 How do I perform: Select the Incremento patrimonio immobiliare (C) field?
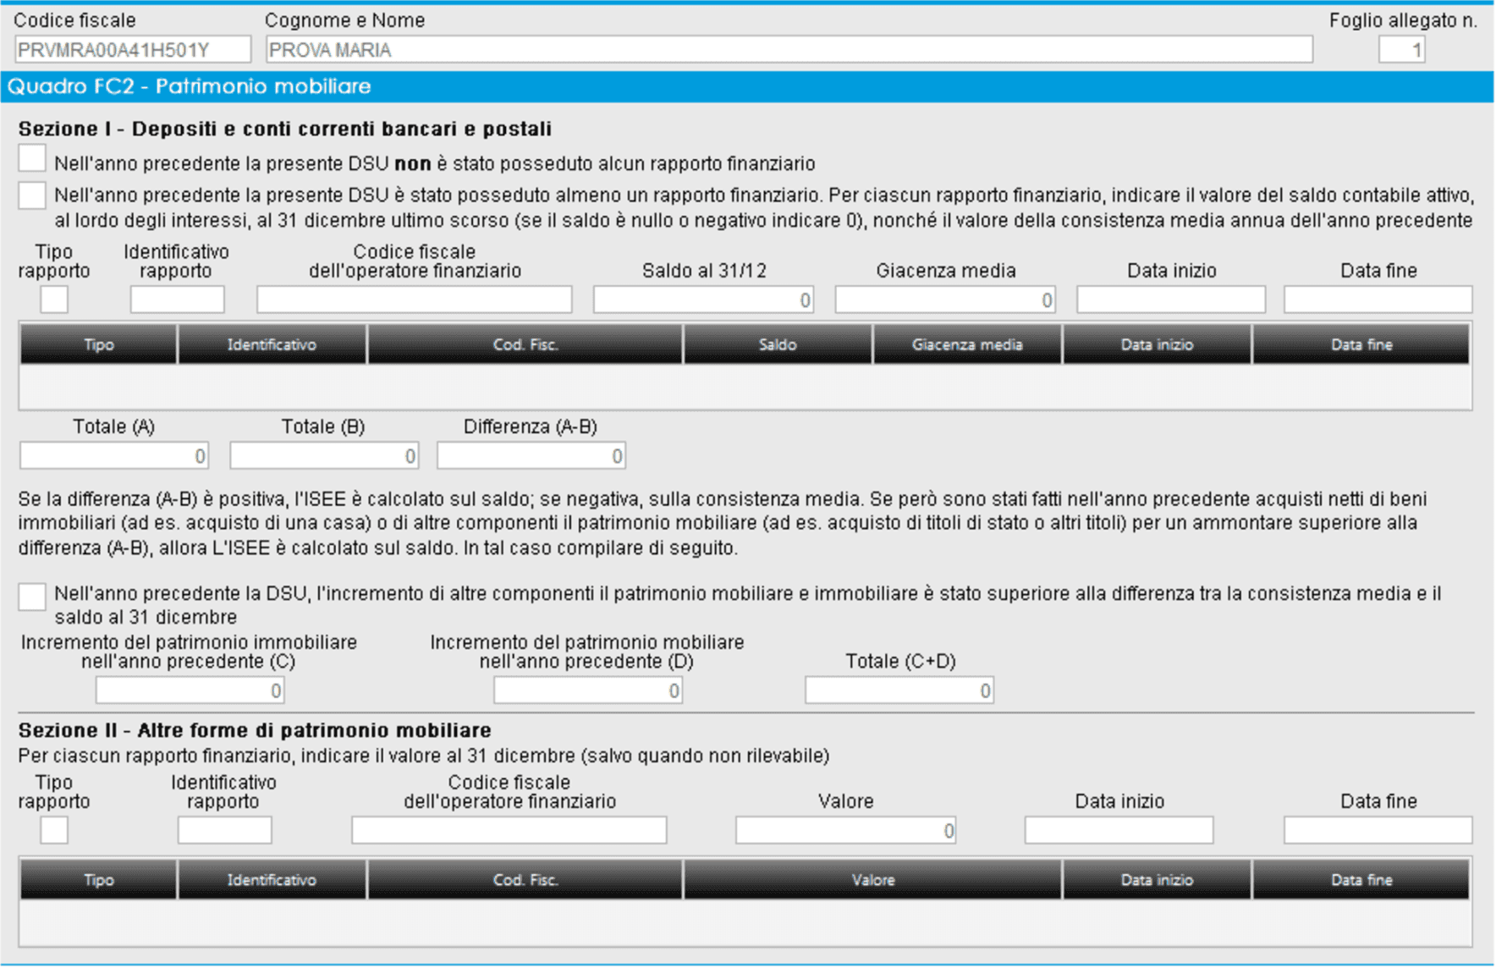190,690
